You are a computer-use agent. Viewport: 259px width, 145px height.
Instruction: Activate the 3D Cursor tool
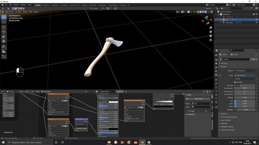tap(4, 22)
